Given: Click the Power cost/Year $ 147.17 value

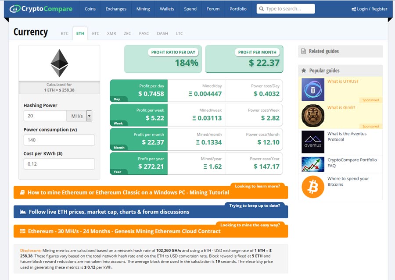Looking at the screenshot, I should click(266, 167).
